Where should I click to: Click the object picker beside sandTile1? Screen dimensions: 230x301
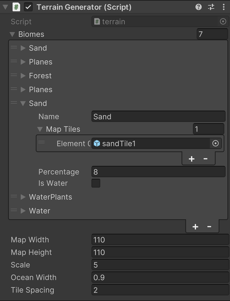pyautogui.click(x=216, y=144)
